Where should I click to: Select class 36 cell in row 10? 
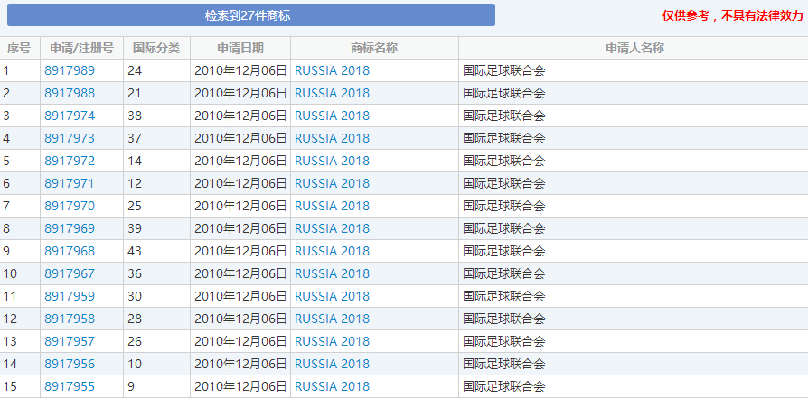click(x=156, y=274)
